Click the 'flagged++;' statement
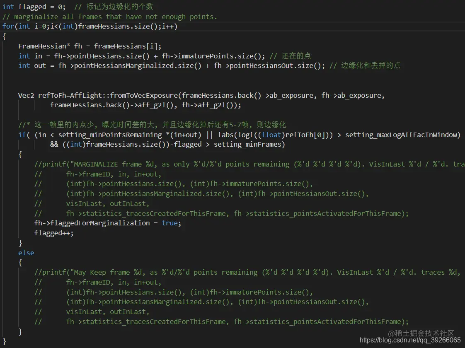Viewport: 465px width, 348px height. 54,233
